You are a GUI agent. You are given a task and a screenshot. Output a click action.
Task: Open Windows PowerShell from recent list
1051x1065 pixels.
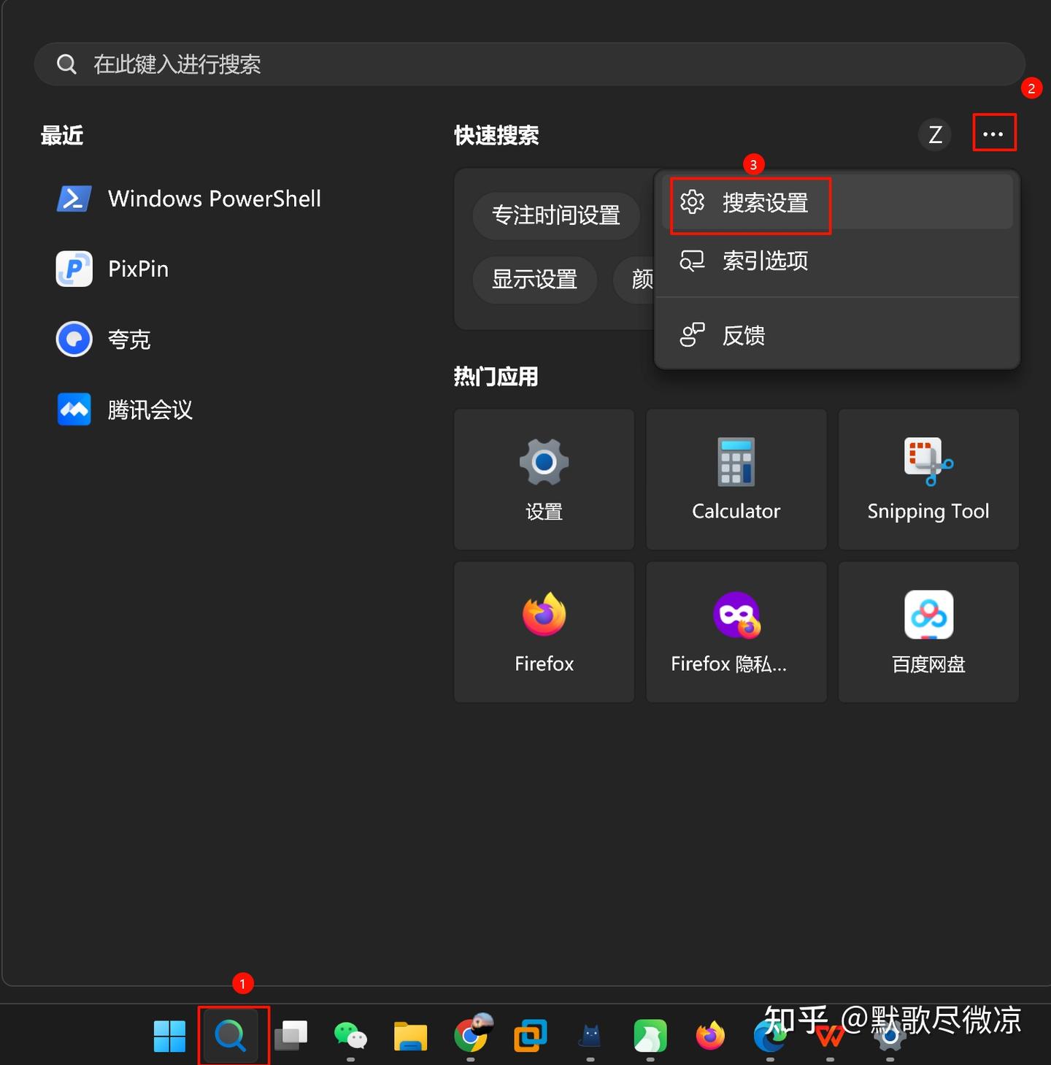click(x=190, y=199)
